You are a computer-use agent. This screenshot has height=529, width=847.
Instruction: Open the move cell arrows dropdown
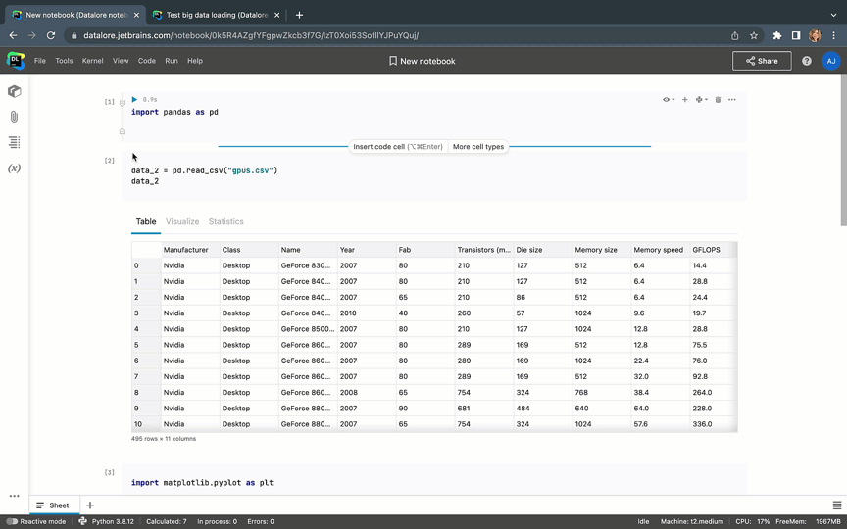pos(701,100)
